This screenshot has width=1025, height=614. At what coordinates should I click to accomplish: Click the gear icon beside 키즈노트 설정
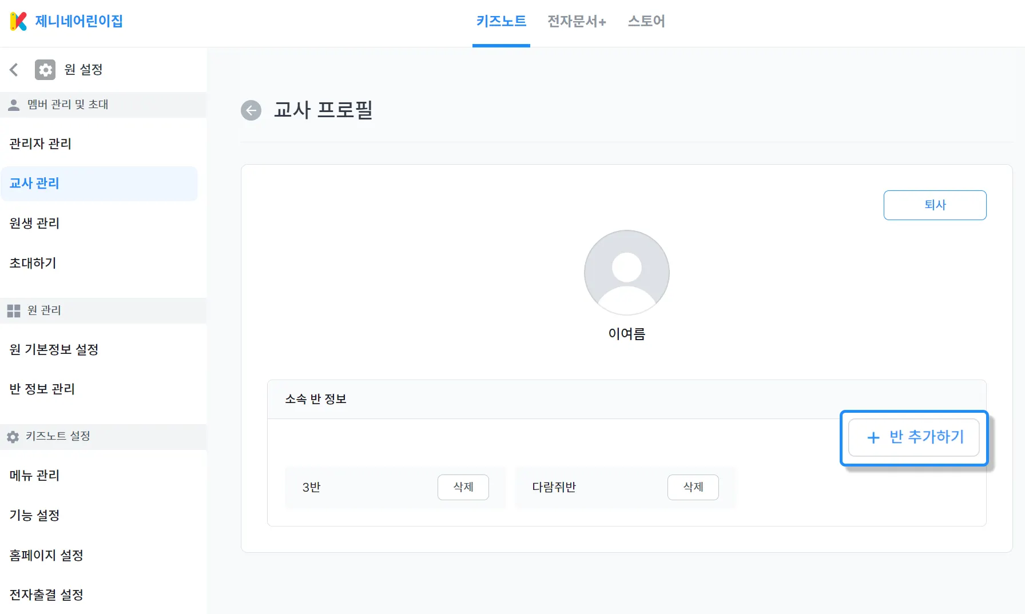point(13,437)
